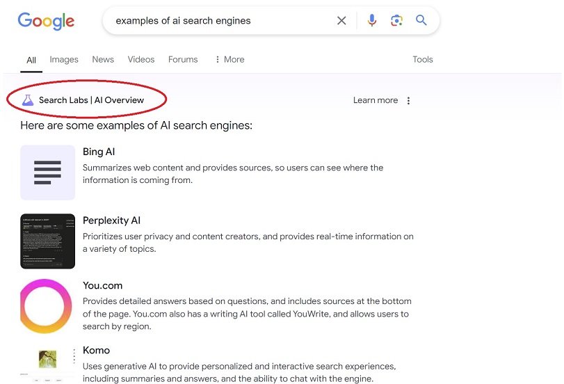Screen dimensions: 564x384
Task: Select the Forums tab
Action: click(x=183, y=59)
